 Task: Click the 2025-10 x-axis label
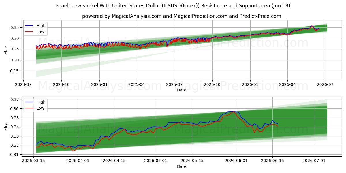(212, 84)
